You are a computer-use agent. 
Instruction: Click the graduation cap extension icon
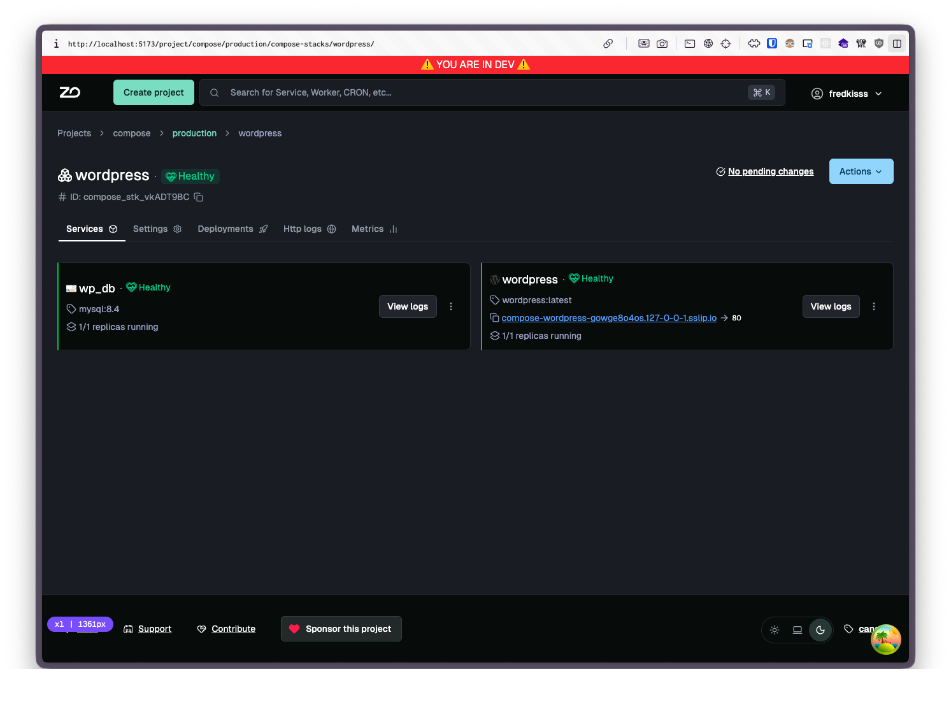tap(843, 43)
